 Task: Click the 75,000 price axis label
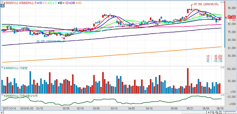pos(232,32)
